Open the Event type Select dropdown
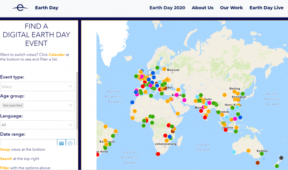 (37, 87)
